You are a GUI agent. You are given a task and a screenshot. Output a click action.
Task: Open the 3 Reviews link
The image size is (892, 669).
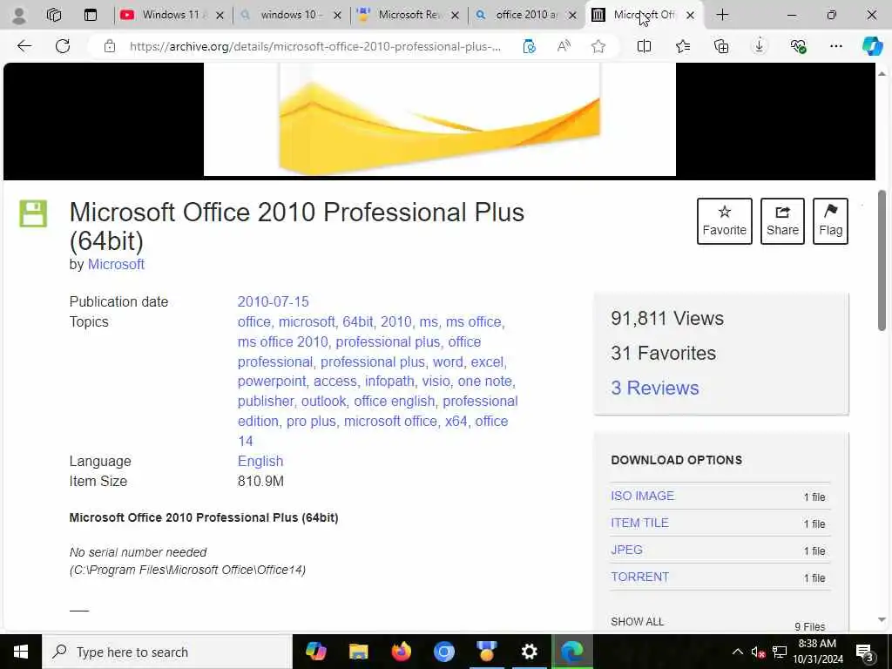[655, 388]
